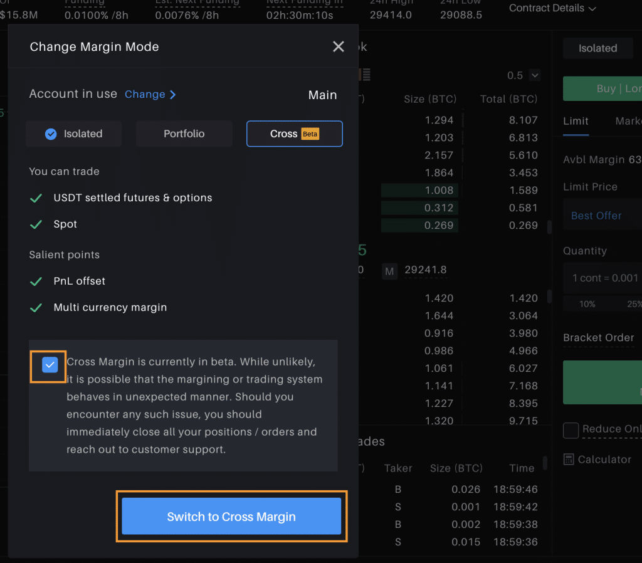642x563 pixels.
Task: Click the Total (BTC) order book header
Action: coord(508,99)
